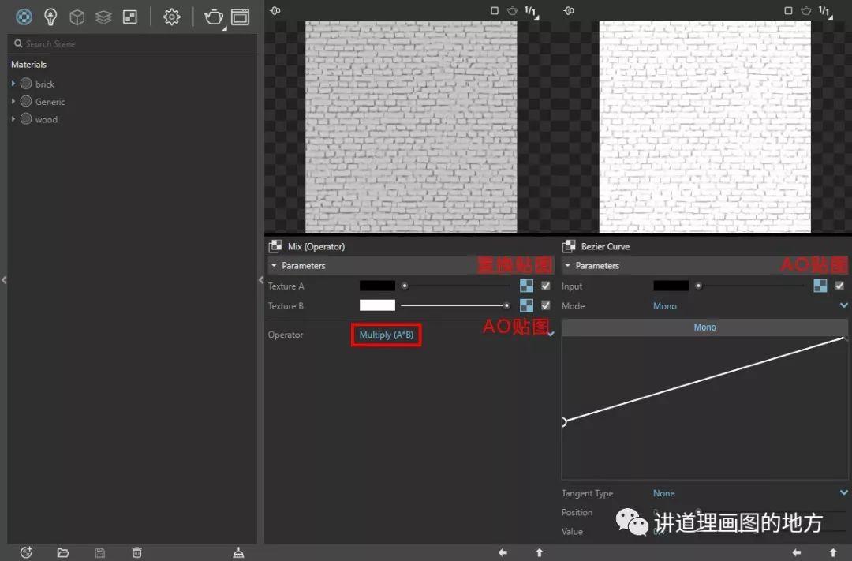This screenshot has height=561, width=852.
Task: Select the Generic material
Action: (50, 102)
